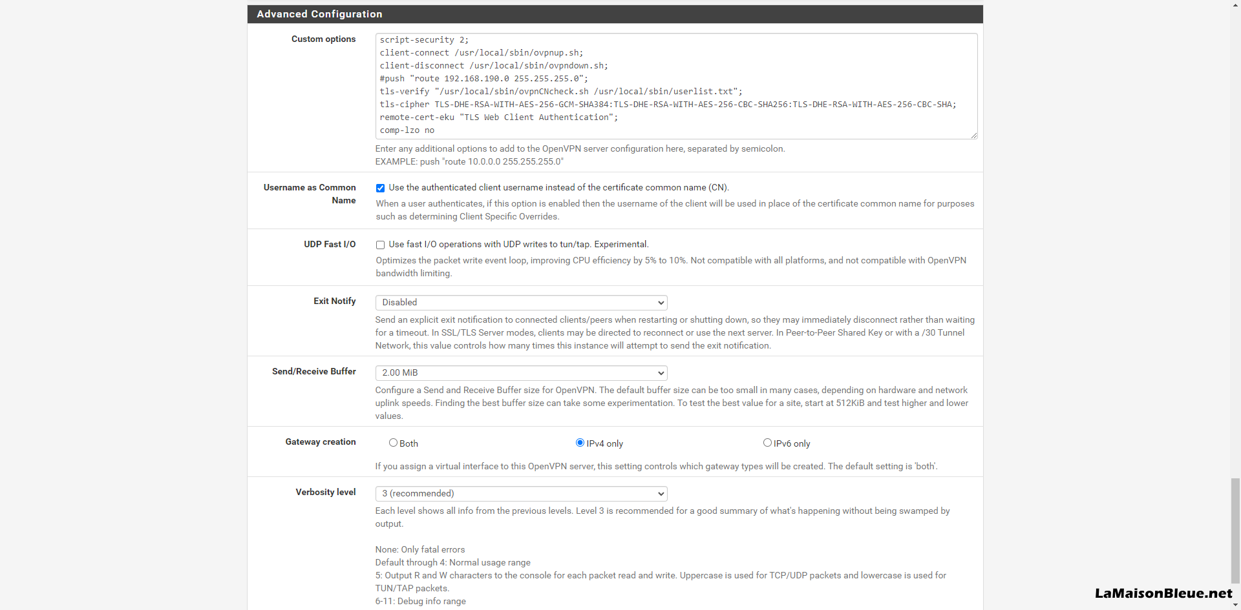Click 'EXAMPLE: push "route 10.0.0.0 255.255.255.0"' text
Screen dimensions: 1241x610
469,162
